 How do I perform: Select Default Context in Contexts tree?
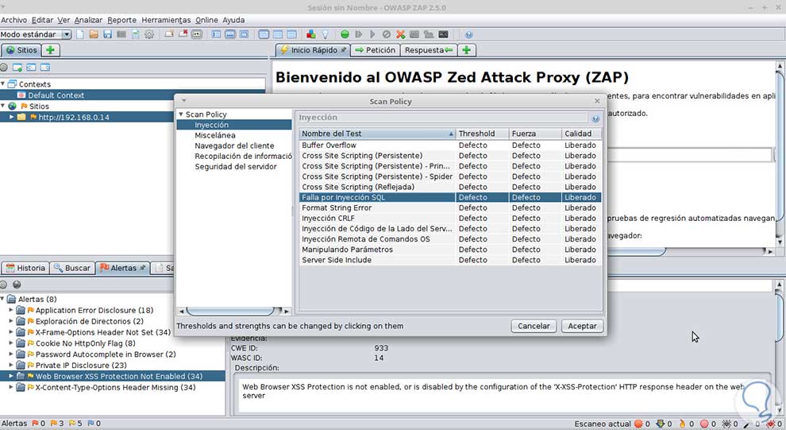coord(56,95)
